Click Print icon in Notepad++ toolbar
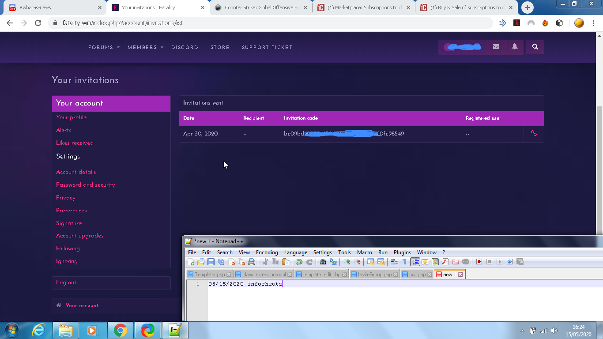The width and height of the screenshot is (603, 339). pos(252,262)
